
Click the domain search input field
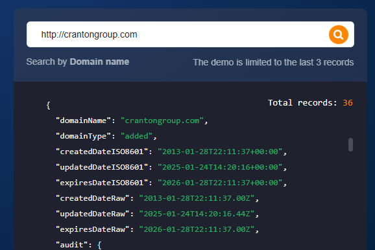[x=190, y=34]
